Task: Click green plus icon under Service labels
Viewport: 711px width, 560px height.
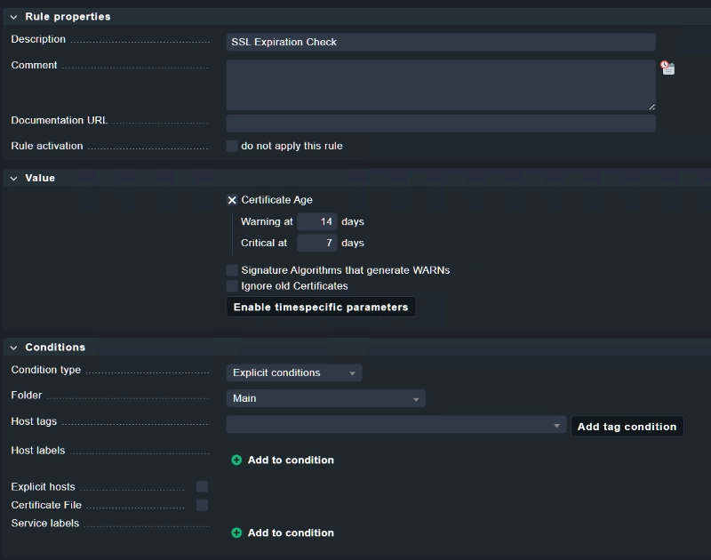Action: (236, 533)
